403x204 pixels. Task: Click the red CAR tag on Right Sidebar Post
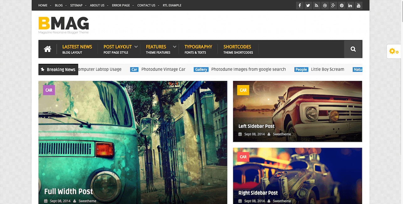[x=243, y=157]
